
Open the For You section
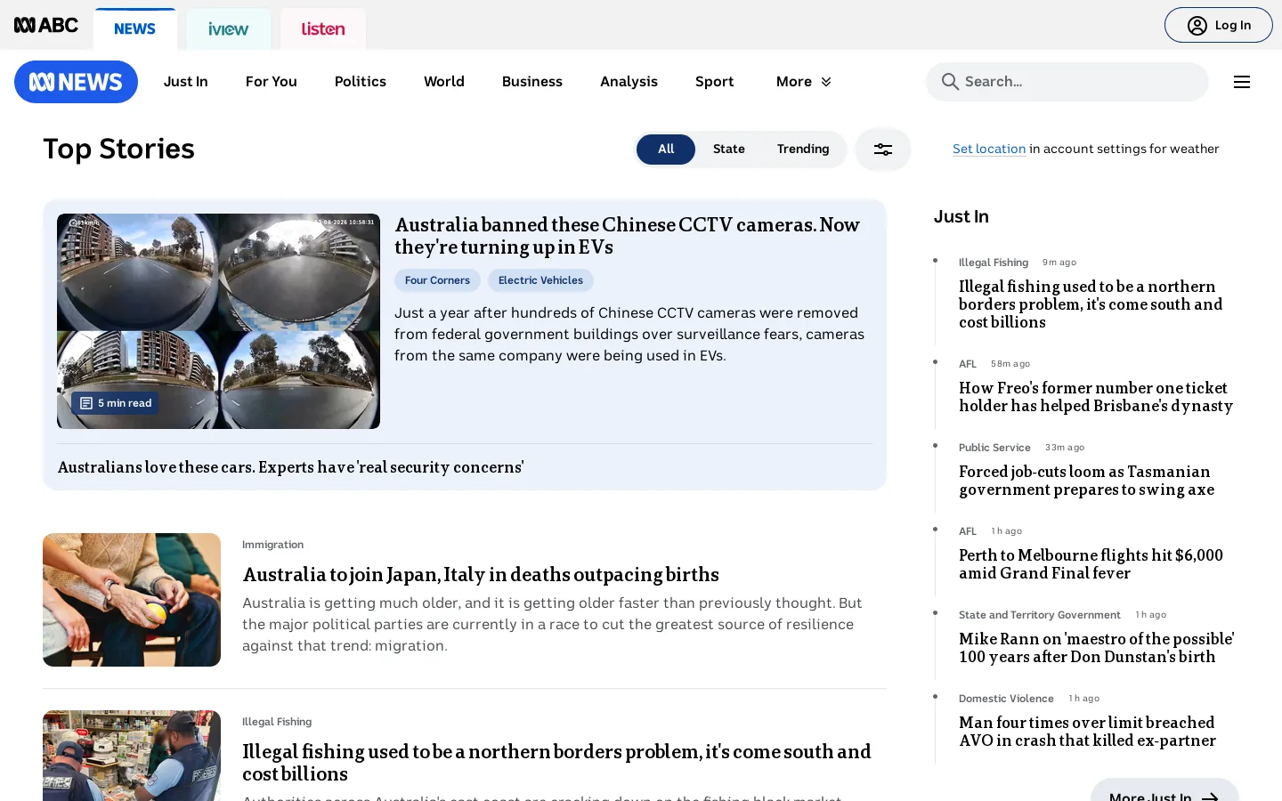click(x=272, y=82)
